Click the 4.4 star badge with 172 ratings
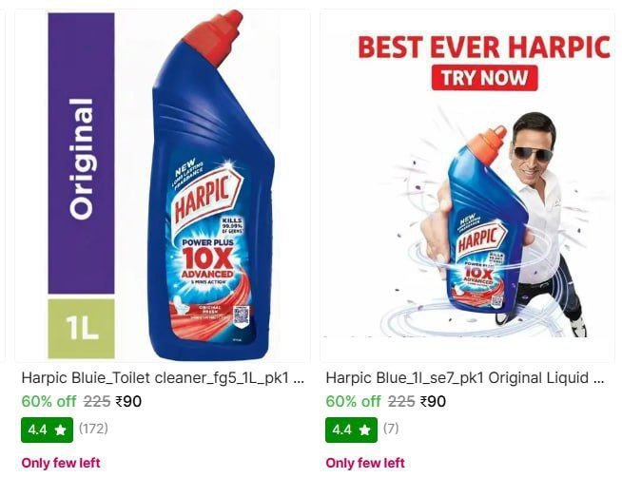Image resolution: width=622 pixels, height=478 pixels. point(47,430)
